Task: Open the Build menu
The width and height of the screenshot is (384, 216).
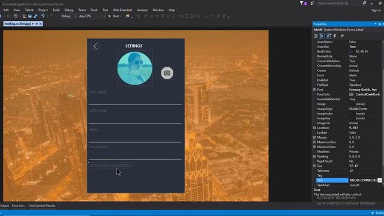Action: [x=56, y=10]
